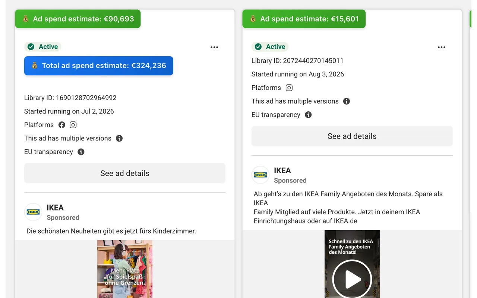Screen dimensions: 477x298
Task: Click the money bag icon in the total spend badge
Action: pos(35,66)
